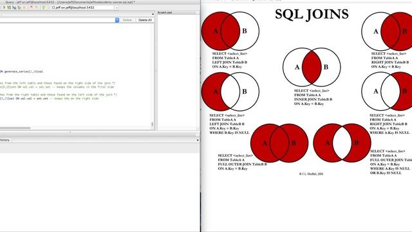Click the greyed-out Delete button
412x232 pixels.
(x=127, y=20)
